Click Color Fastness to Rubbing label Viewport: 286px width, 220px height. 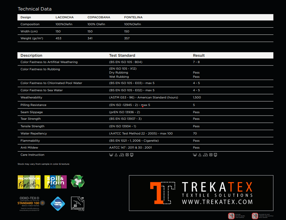pos(40,69)
